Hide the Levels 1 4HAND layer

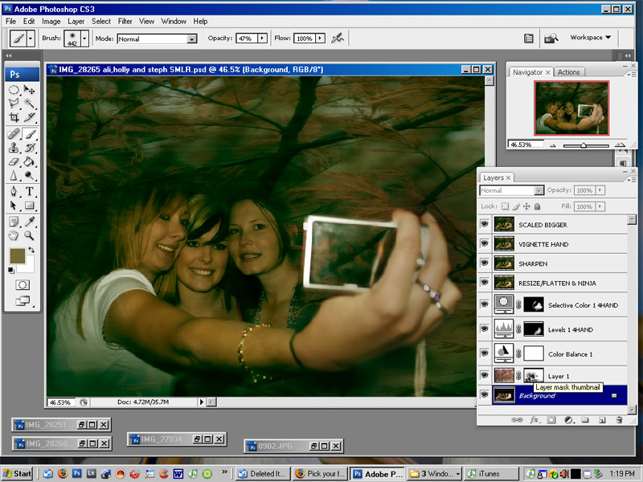click(485, 329)
